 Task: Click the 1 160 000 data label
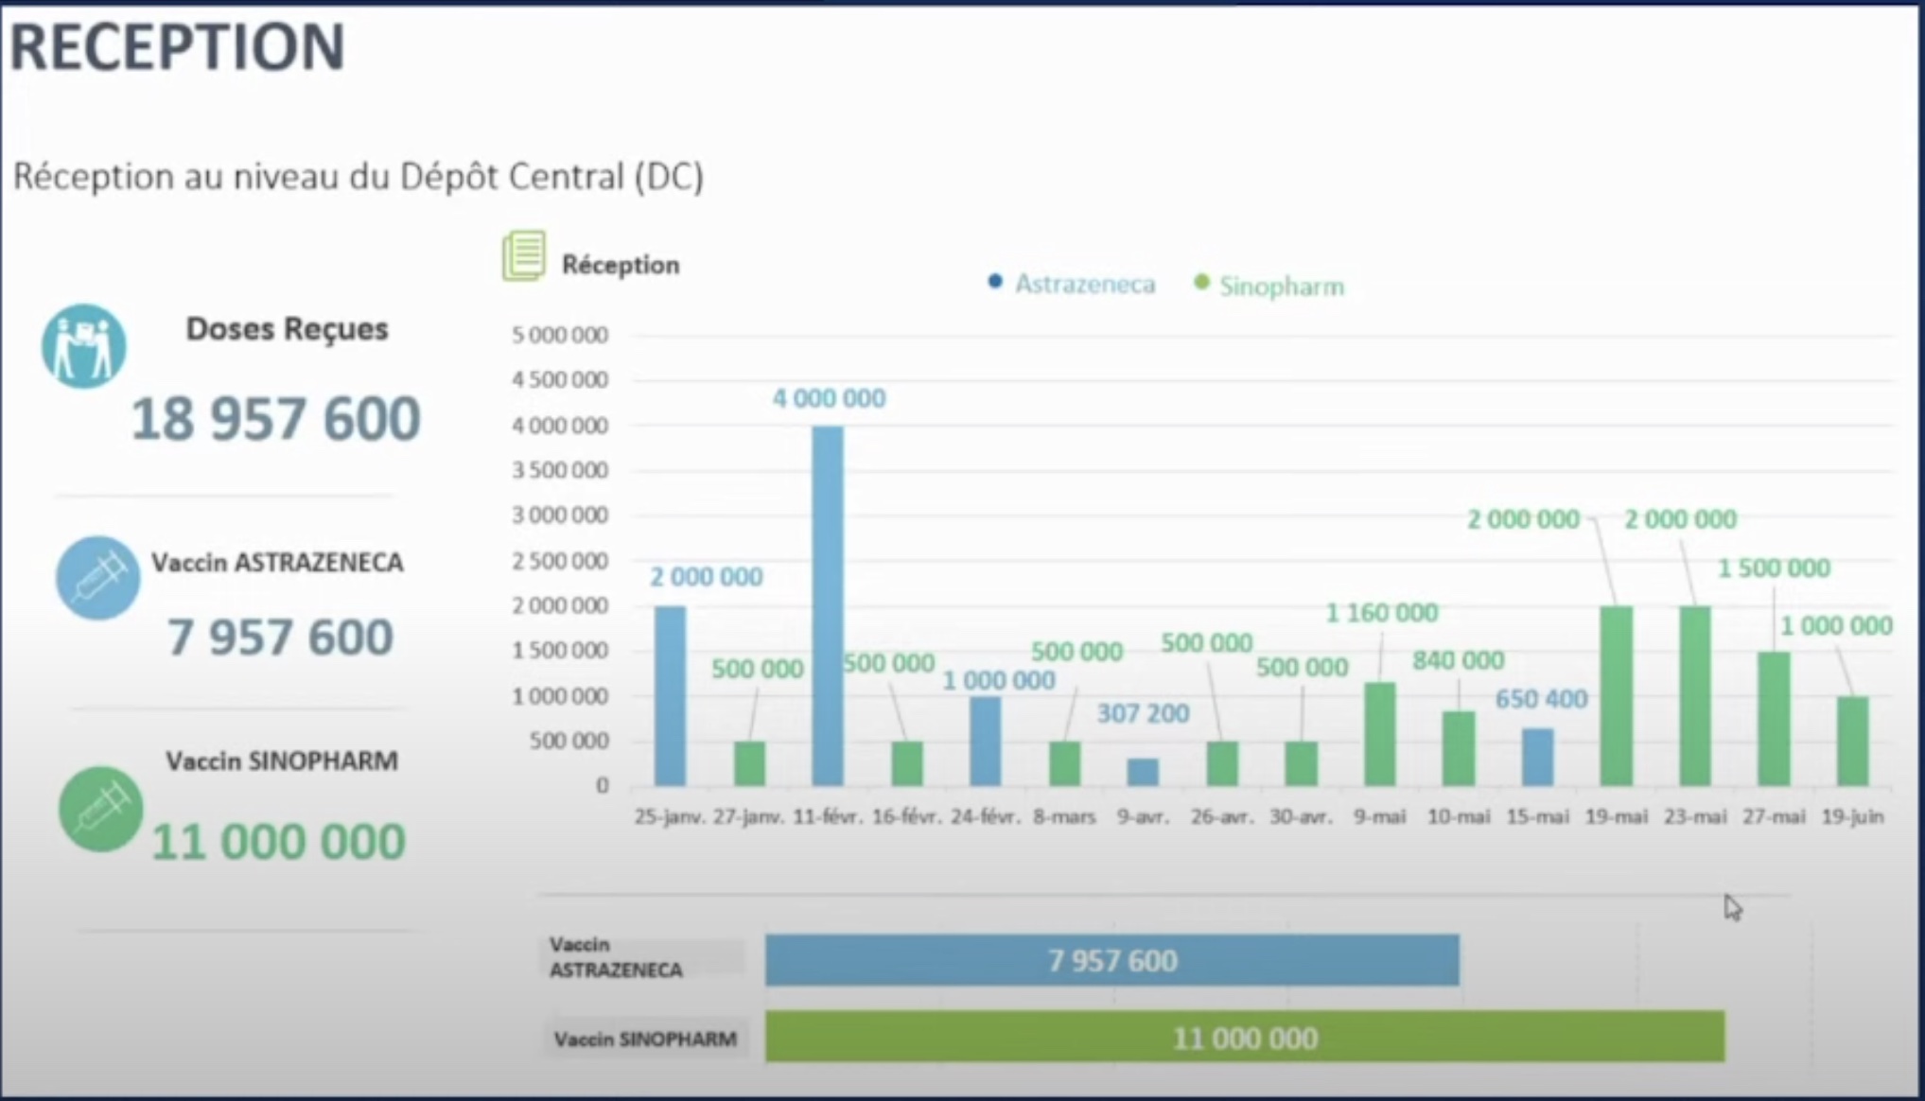(1381, 613)
